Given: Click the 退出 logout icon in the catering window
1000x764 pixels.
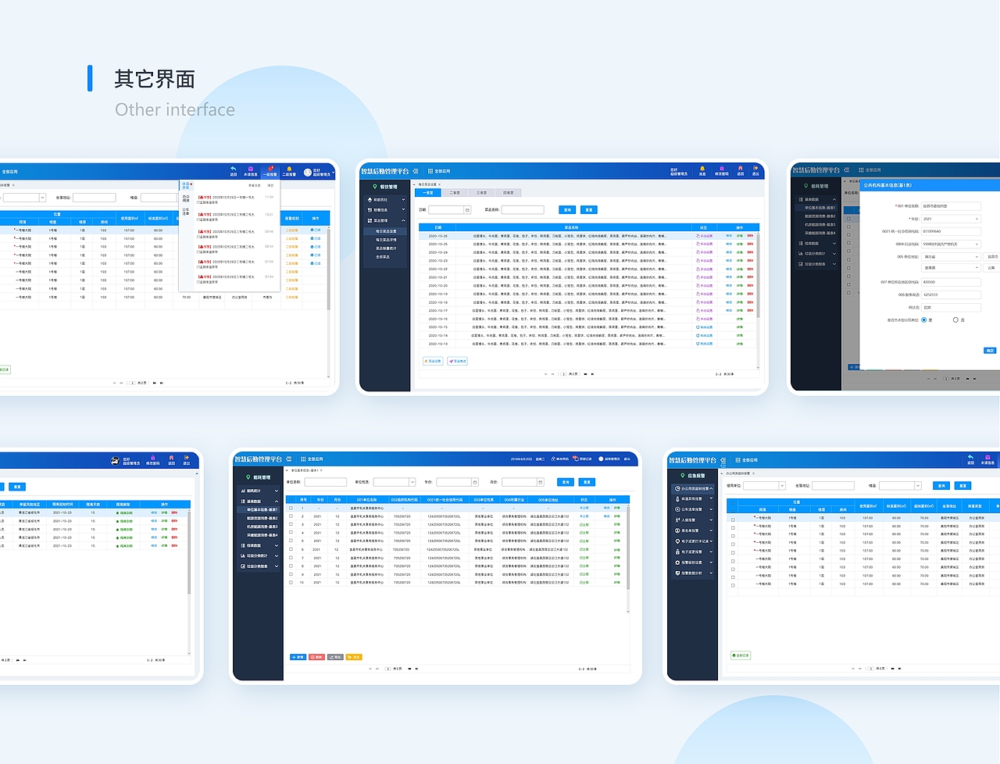Looking at the screenshot, I should point(755,169).
